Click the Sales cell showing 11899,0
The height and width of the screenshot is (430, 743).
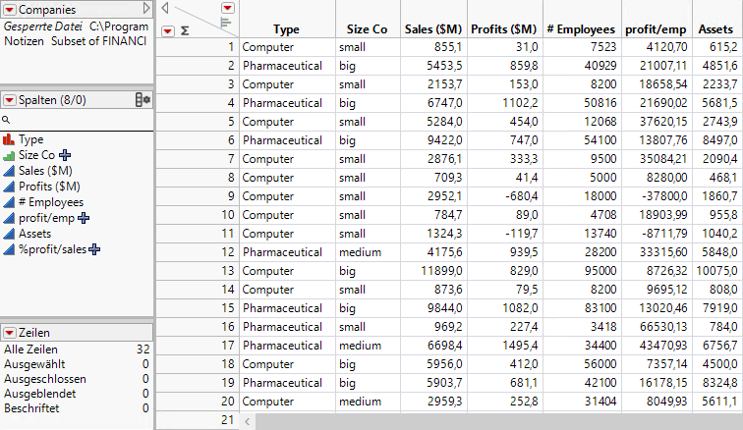pos(433,271)
